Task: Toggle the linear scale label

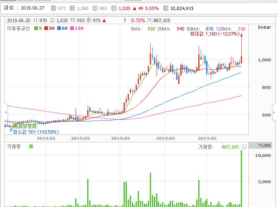Action: tap(264, 27)
